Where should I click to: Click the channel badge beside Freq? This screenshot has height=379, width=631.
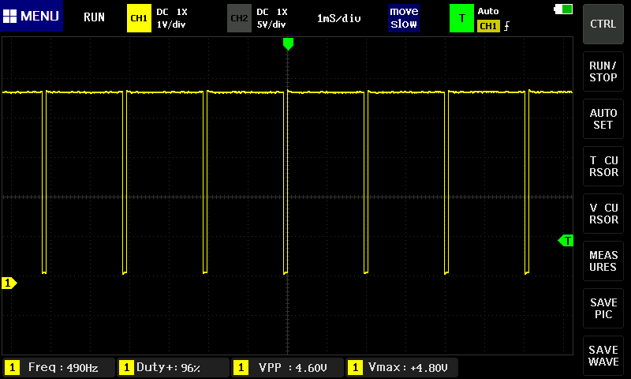tap(12, 367)
